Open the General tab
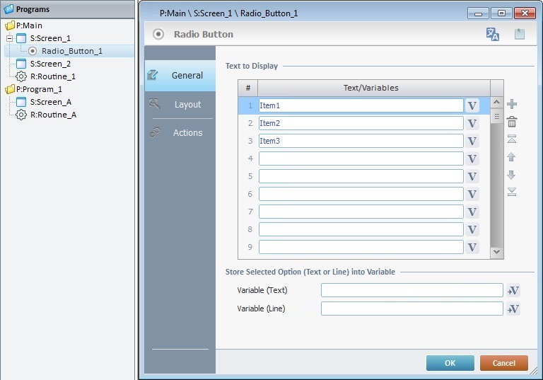This screenshot has width=543, height=380. point(180,76)
